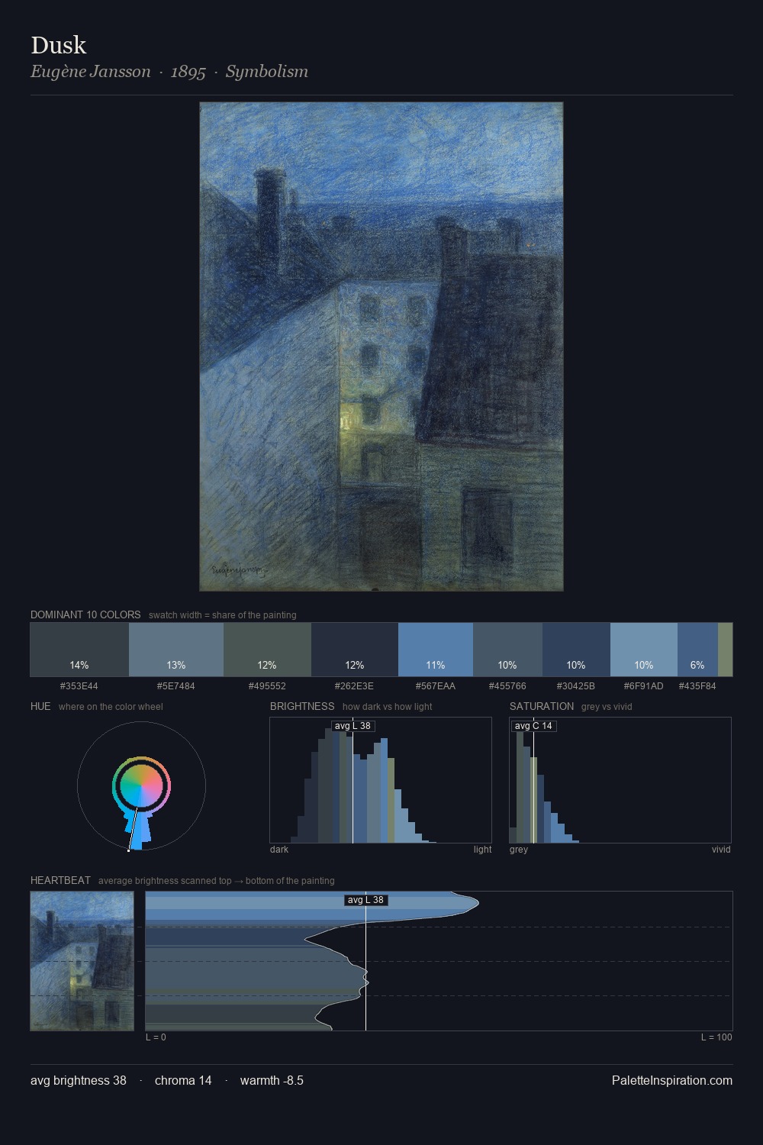
Task: Click the '#6F91AD' hex label
Action: 644,685
